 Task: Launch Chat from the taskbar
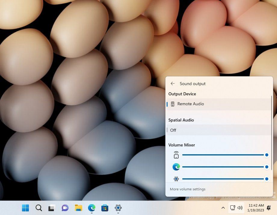(65, 208)
